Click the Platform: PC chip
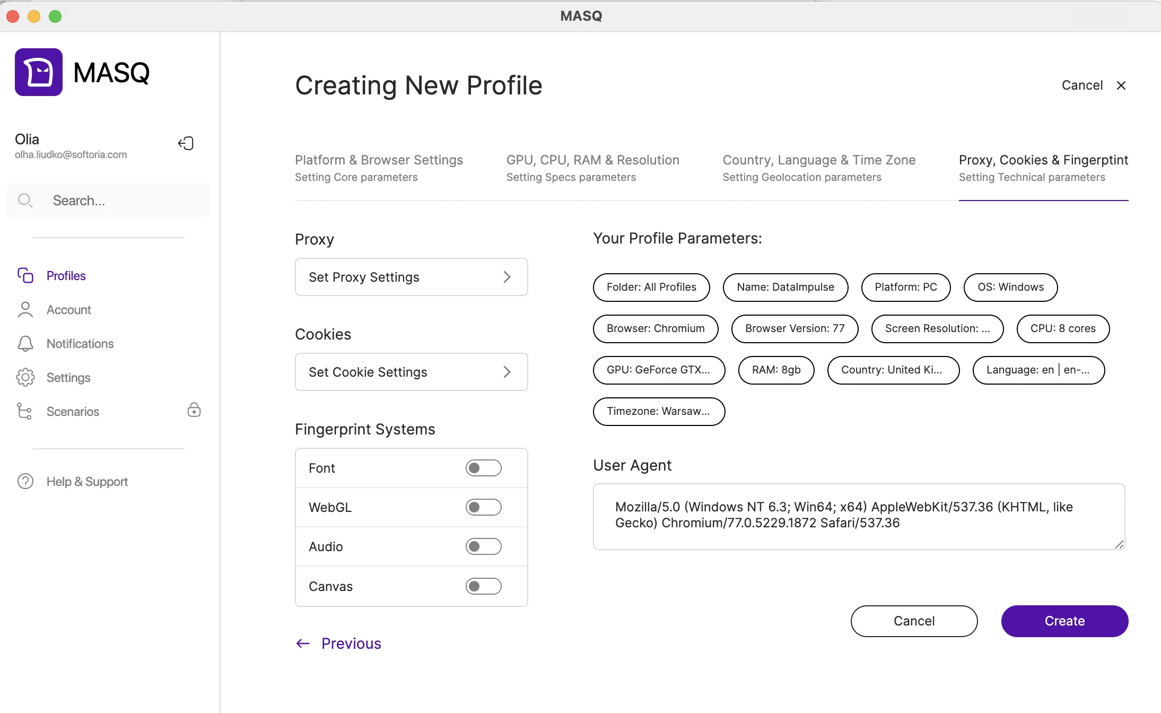Screen dimensions: 1161x713 (x=906, y=287)
